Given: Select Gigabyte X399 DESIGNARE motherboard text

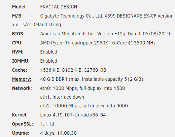Looking at the screenshot, I should [107, 16].
